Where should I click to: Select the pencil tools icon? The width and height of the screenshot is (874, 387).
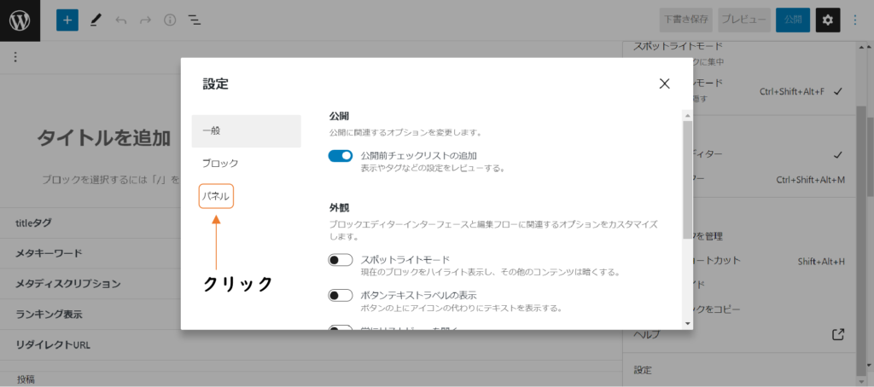(96, 20)
